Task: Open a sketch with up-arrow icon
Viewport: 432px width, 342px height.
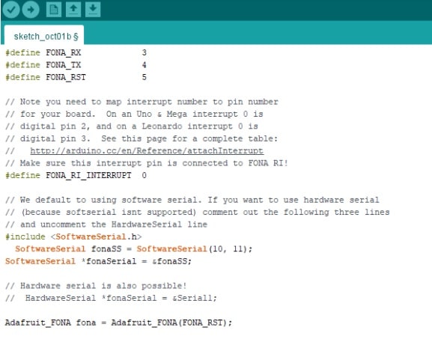Action: click(73, 10)
